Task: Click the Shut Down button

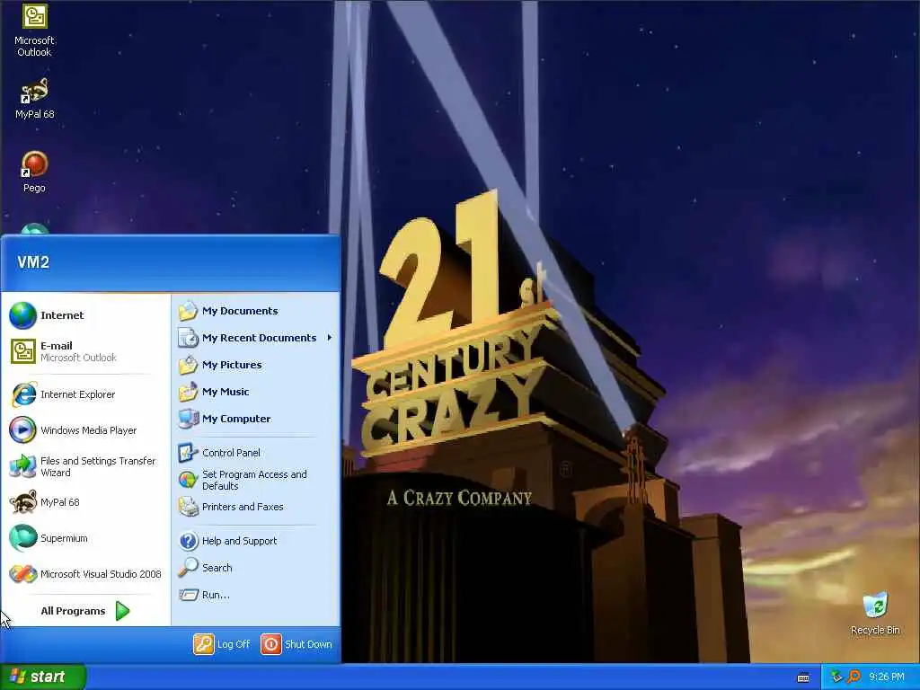Action: (x=296, y=644)
